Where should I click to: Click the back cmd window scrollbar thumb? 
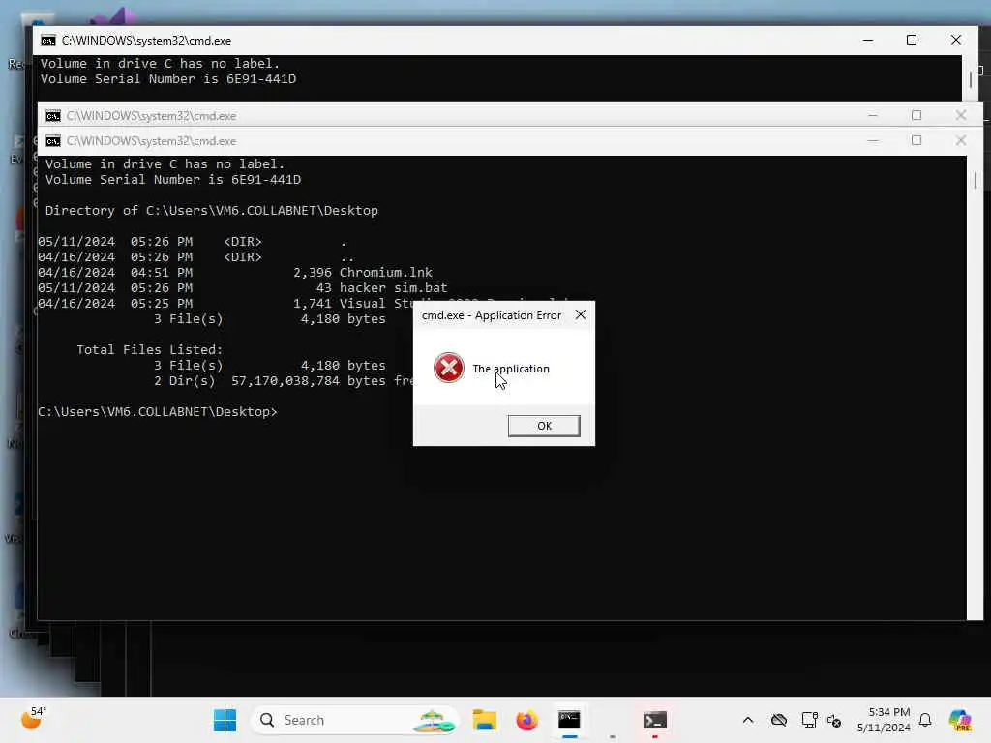(970, 79)
